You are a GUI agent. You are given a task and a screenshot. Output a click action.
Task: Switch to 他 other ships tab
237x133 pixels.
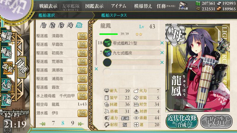point(79,25)
